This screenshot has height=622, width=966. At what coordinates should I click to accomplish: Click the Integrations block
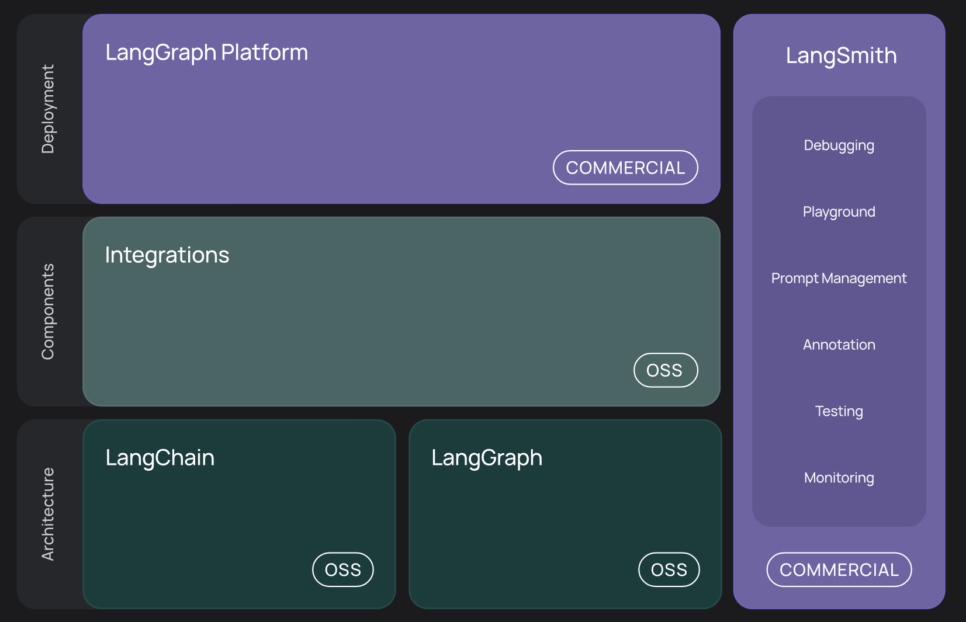click(x=401, y=310)
